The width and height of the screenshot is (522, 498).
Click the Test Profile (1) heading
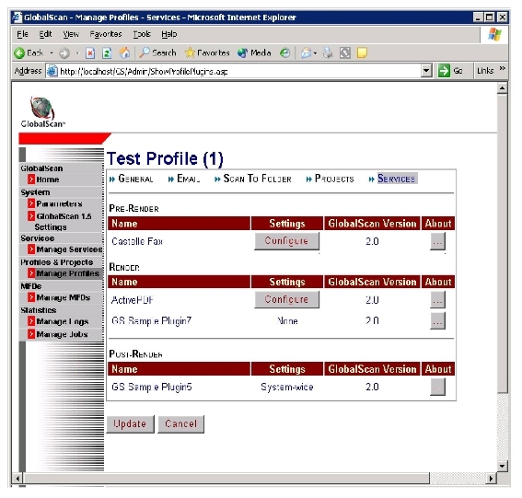(165, 158)
